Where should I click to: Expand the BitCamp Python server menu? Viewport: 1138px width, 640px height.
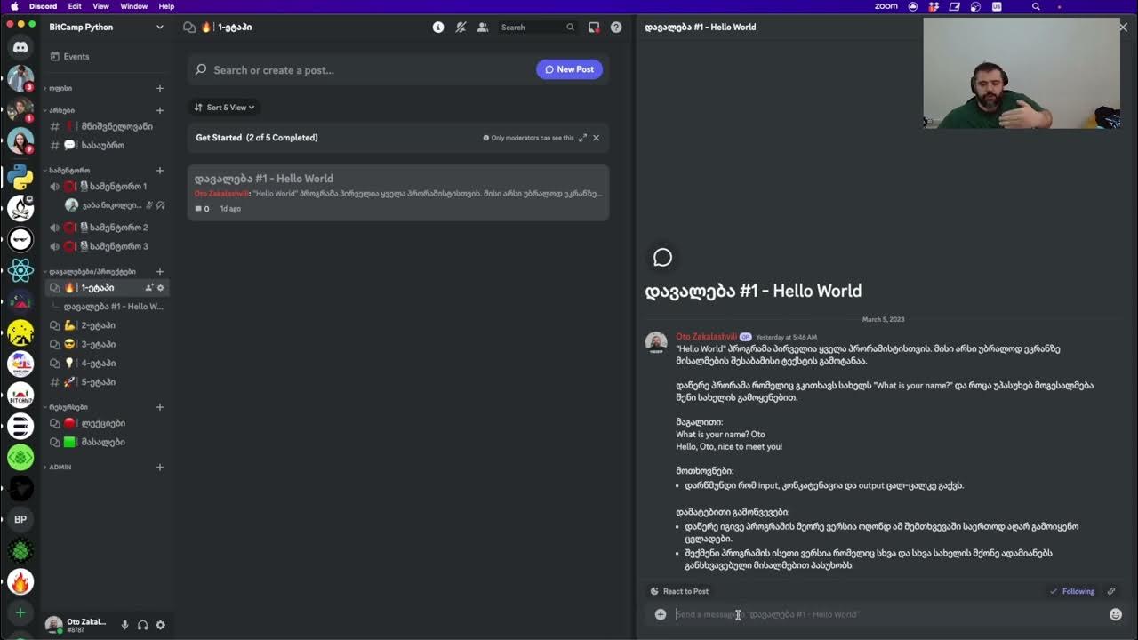(159, 28)
